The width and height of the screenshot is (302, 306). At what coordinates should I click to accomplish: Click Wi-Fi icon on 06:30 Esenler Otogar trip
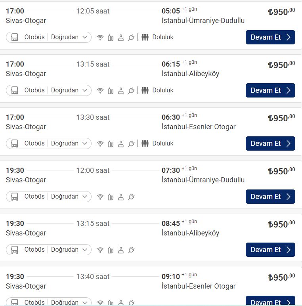tap(100, 144)
